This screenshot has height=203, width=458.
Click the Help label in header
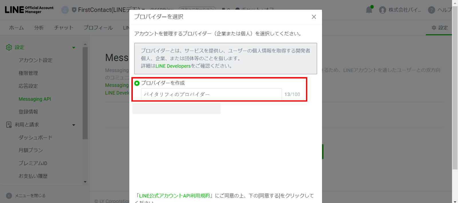pyautogui.click(x=445, y=10)
